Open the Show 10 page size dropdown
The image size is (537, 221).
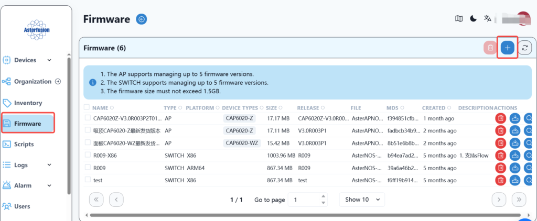pos(362,200)
